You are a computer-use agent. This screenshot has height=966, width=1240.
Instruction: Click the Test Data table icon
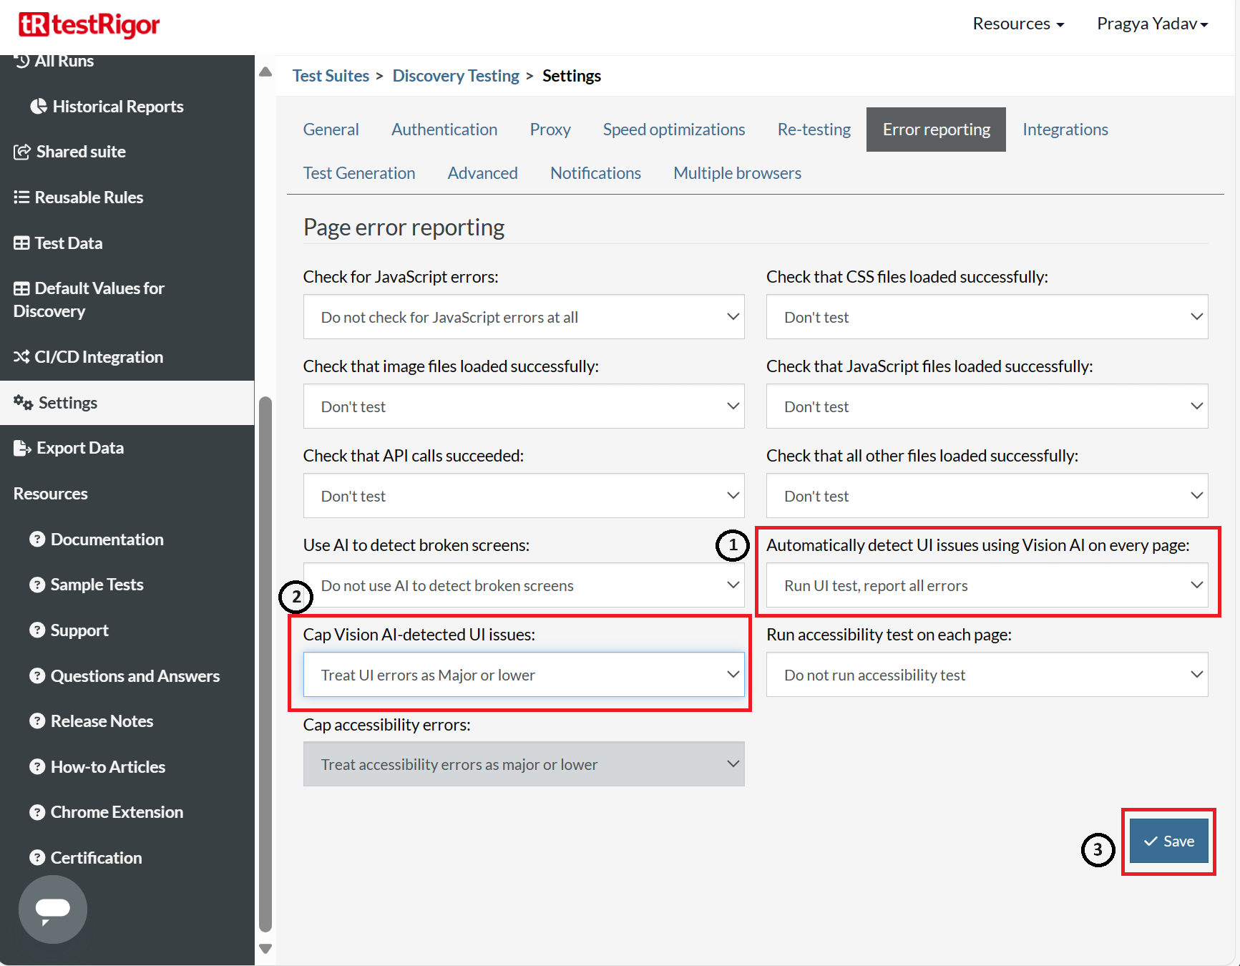click(21, 243)
